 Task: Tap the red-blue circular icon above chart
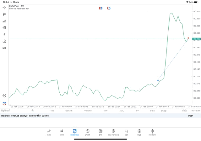point(109,8)
